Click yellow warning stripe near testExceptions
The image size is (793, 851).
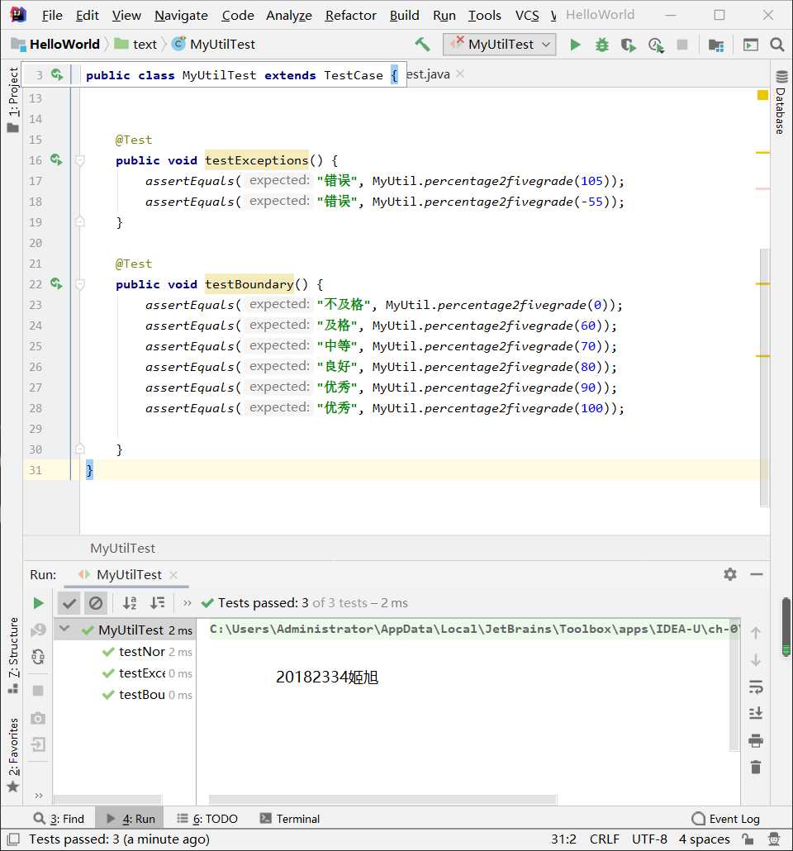pyautogui.click(x=762, y=153)
